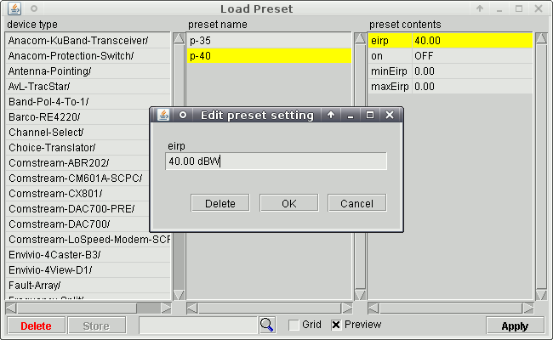Click the Java icon in Load Preset titlebar

(12, 8)
